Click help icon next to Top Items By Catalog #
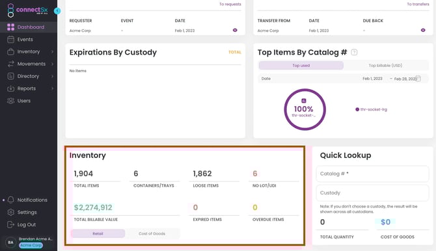 [x=354, y=52]
